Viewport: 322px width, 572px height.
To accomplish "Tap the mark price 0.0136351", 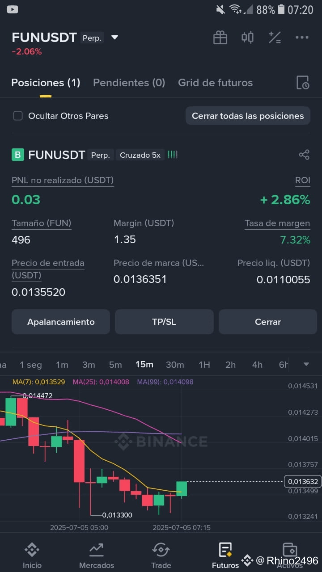I will (x=140, y=279).
